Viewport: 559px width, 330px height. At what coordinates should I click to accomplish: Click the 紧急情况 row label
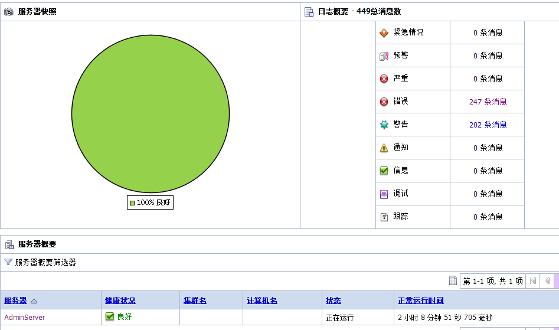pyautogui.click(x=408, y=32)
